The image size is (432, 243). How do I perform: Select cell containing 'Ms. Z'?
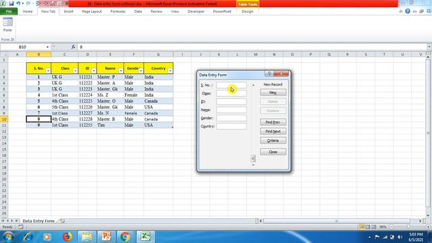point(110,94)
